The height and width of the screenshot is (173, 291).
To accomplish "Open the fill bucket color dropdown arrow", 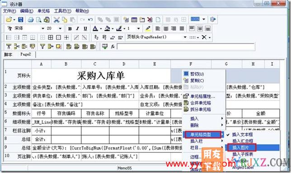I will pos(113,29).
